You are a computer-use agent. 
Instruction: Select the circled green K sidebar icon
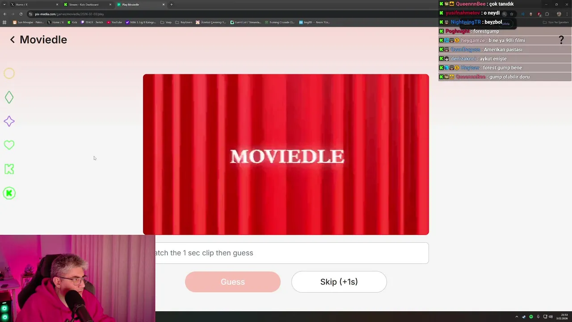click(9, 193)
